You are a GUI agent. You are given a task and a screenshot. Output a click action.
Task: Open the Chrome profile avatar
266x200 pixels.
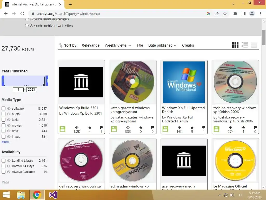pos(252,14)
